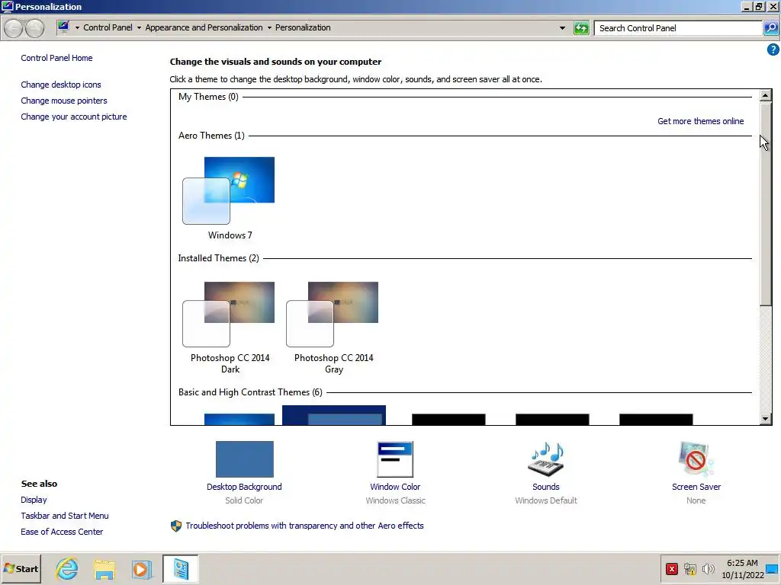Click the Forward navigation button
The image size is (781, 585).
pos(34,28)
